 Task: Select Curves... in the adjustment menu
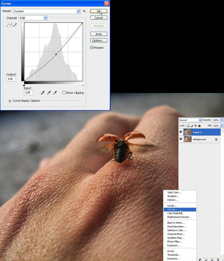180,209
